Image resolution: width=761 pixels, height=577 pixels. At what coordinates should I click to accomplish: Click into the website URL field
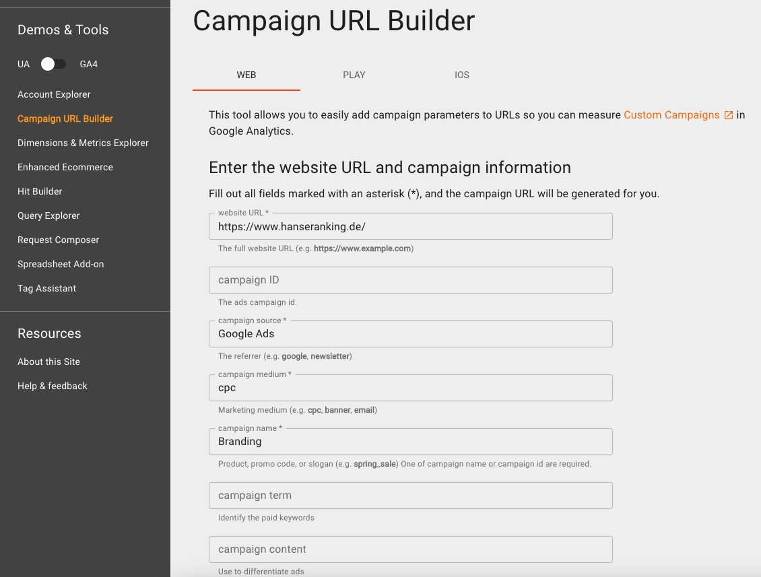411,226
